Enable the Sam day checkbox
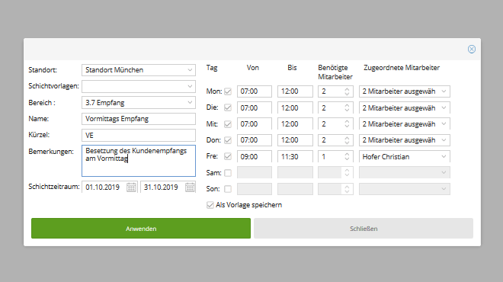This screenshot has width=503, height=282. pos(228,172)
